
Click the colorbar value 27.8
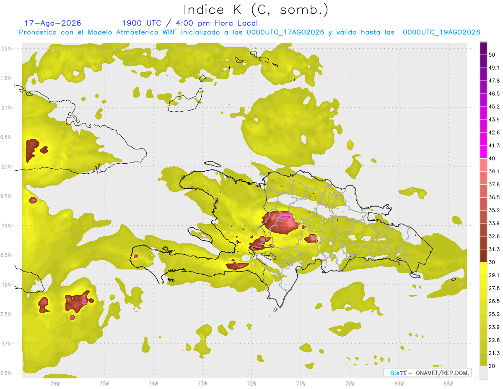495,288
